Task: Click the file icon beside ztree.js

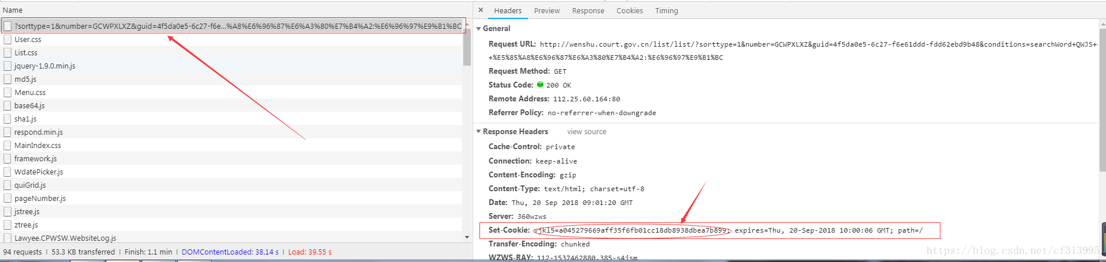Action: (8, 225)
